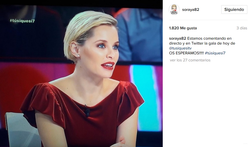Toggle the Siguiendo follow button
Viewport: 249px width, 147px height.
pos(234,10)
